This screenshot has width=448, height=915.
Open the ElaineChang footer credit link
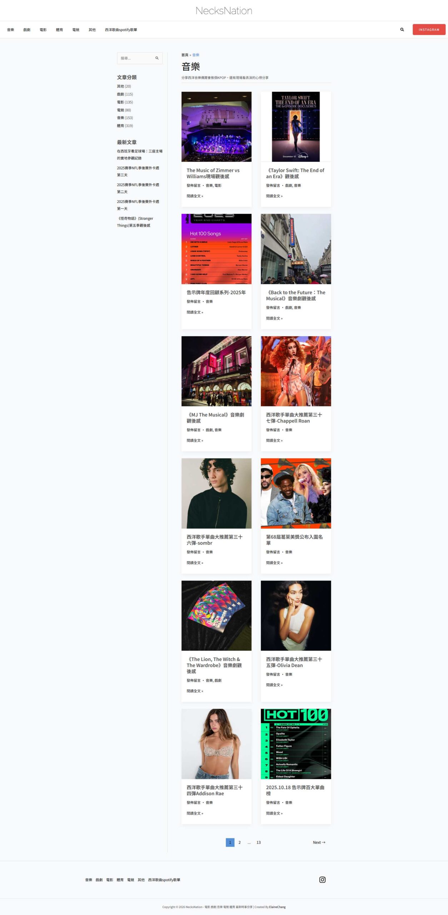pos(277,907)
